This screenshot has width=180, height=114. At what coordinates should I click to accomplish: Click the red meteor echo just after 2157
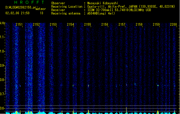126,85
